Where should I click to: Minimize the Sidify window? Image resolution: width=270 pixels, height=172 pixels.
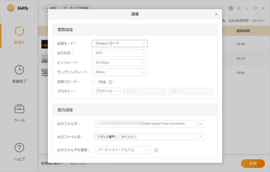[247, 8]
